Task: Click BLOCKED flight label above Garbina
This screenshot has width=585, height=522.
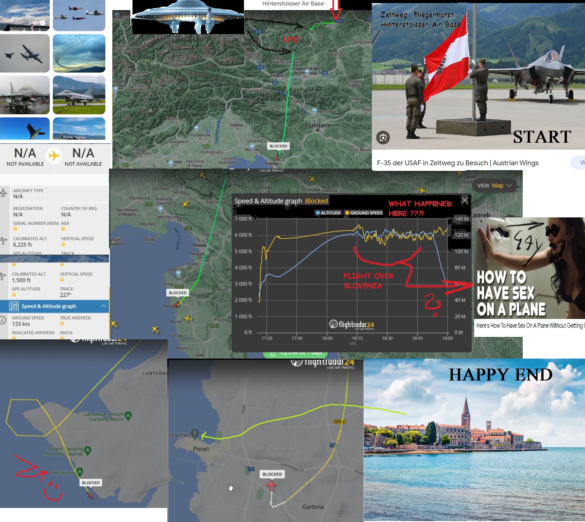Action: (x=272, y=474)
